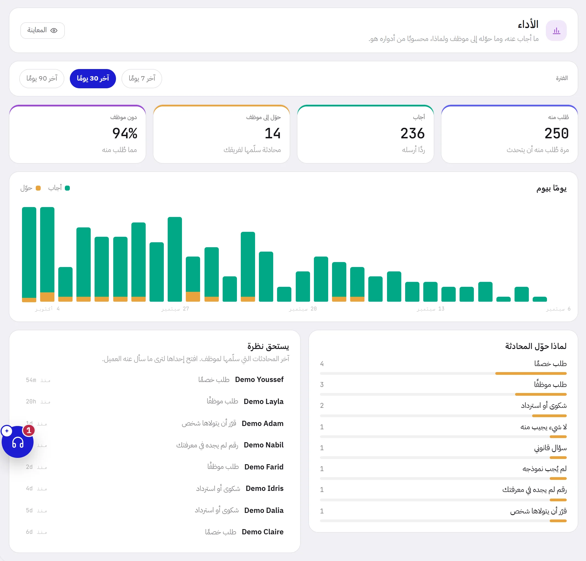Click the دون موظف 94% card
The image size is (586, 561).
[x=78, y=134]
